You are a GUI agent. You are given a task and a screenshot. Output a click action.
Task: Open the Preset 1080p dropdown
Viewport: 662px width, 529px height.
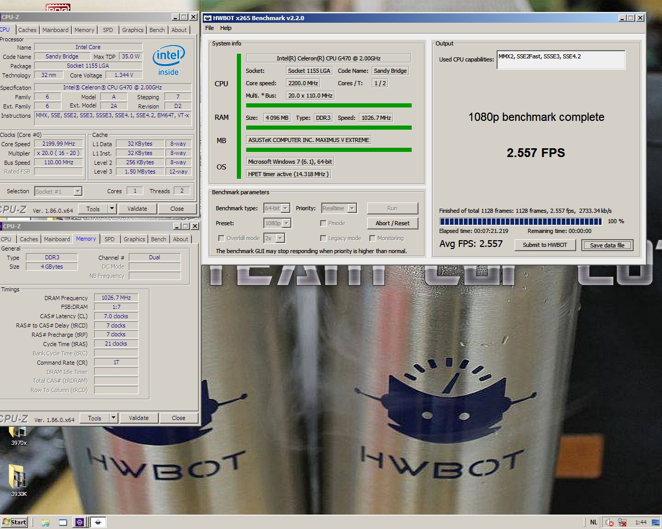click(x=287, y=223)
